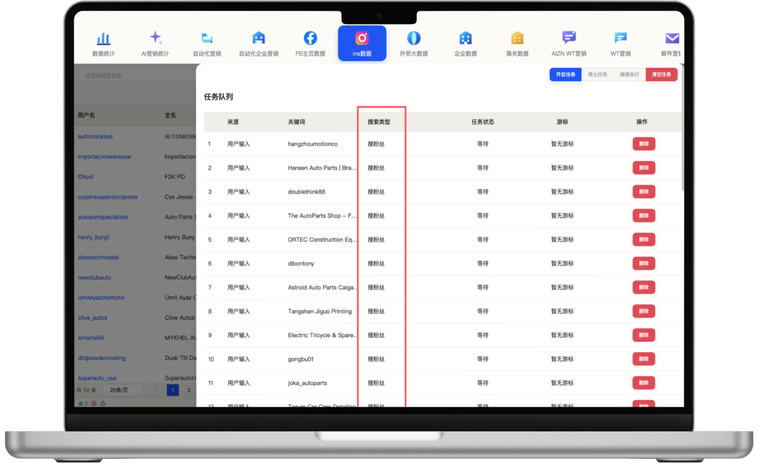
Task: Click the 开启任务 button
Action: 565,75
